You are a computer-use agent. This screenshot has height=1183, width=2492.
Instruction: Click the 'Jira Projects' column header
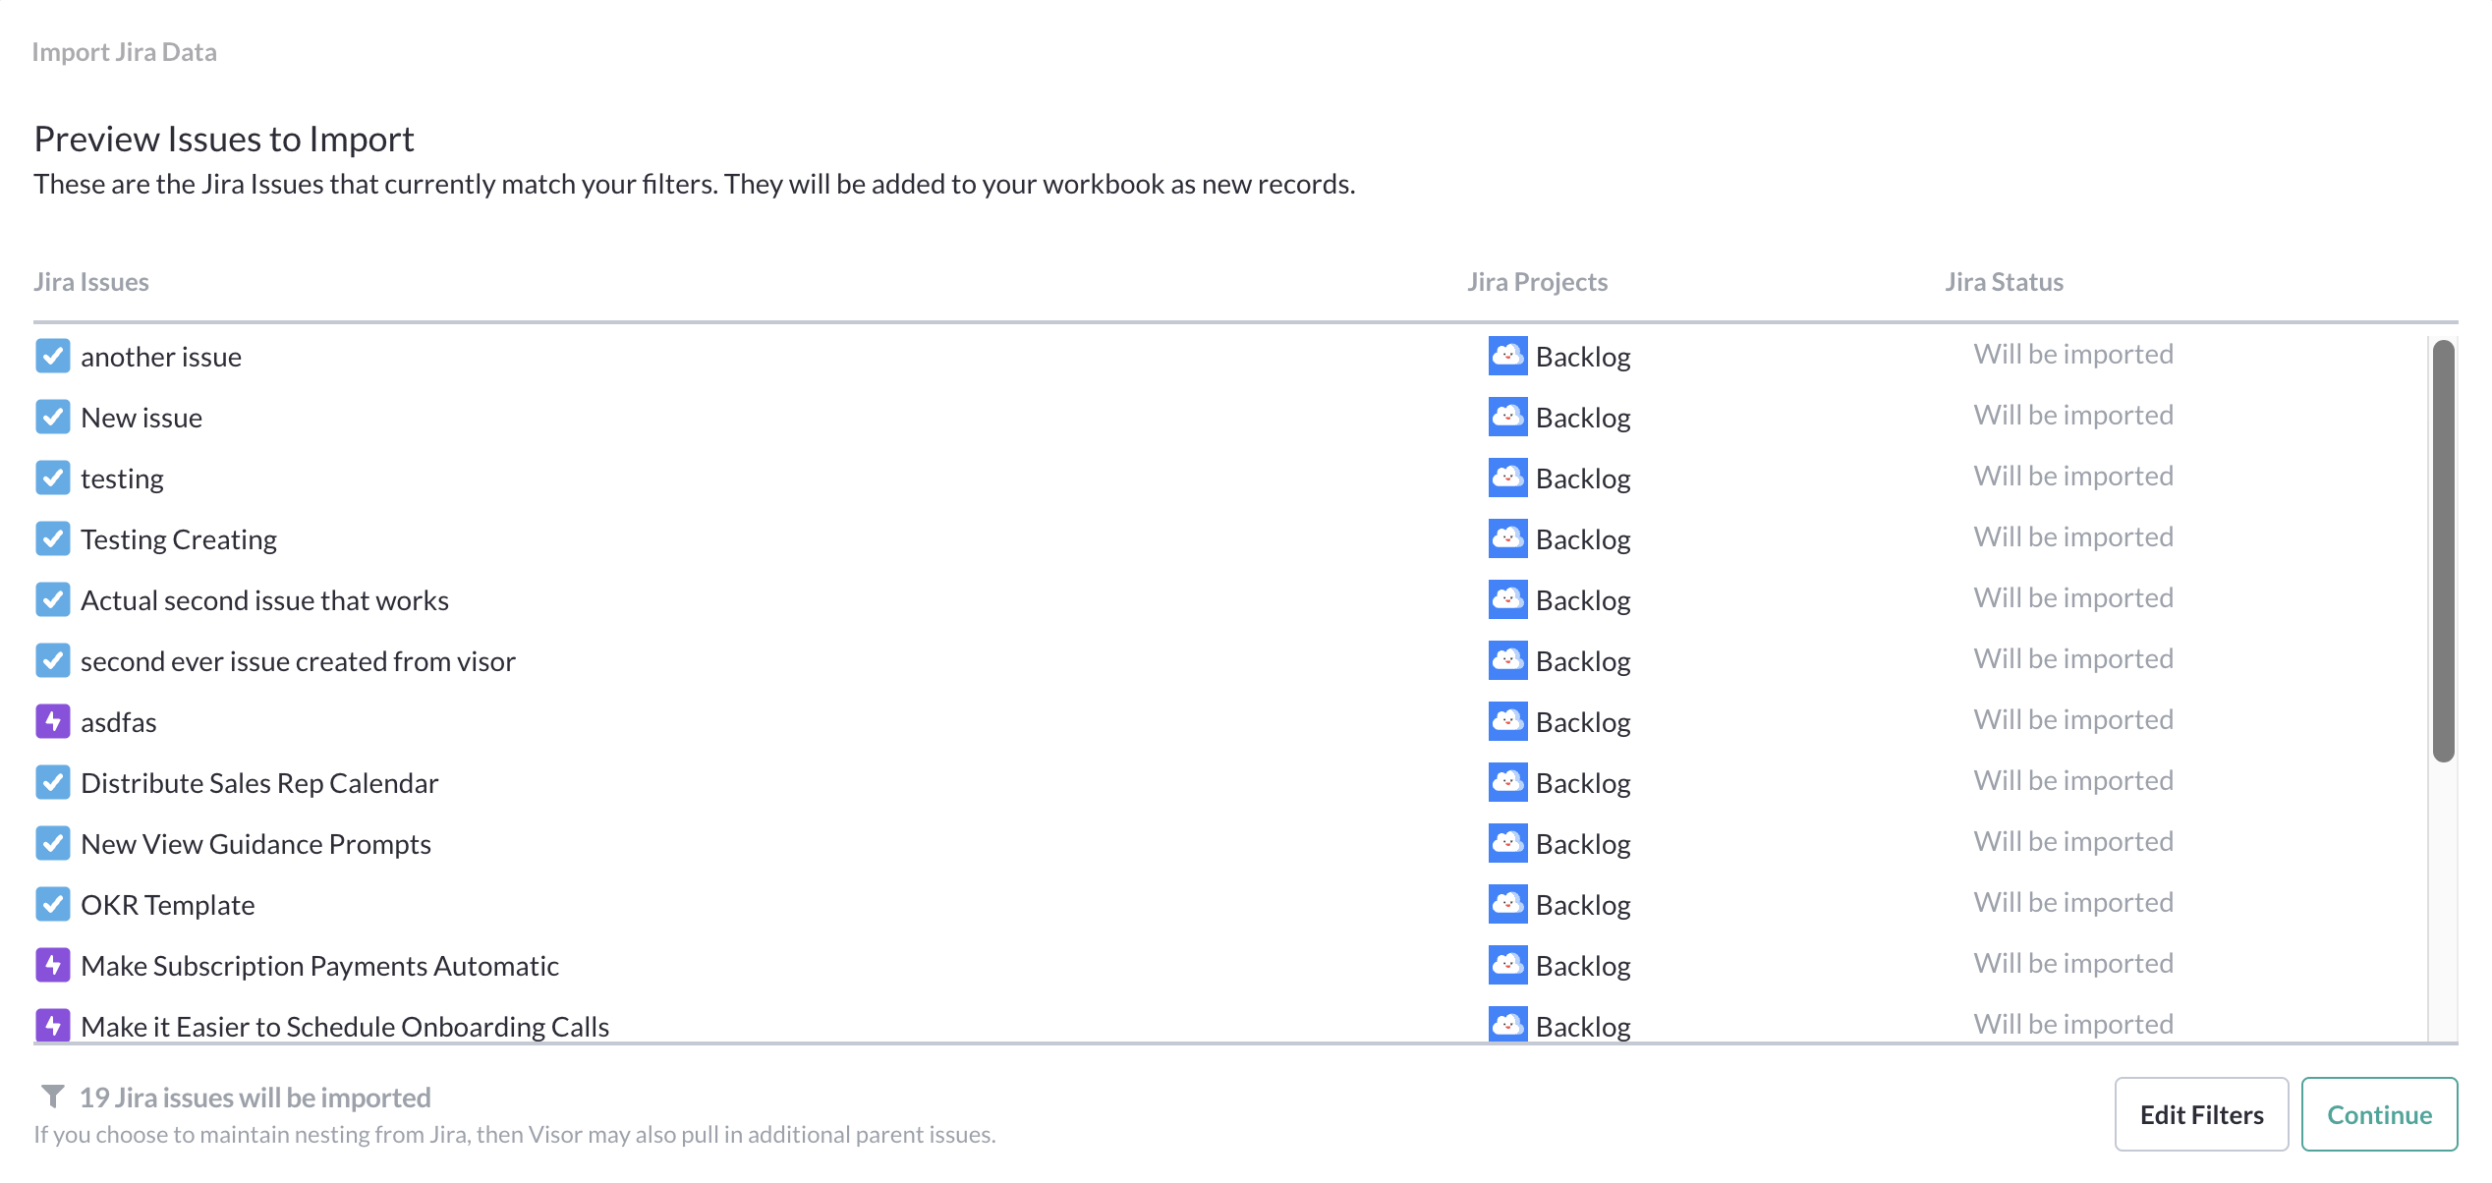pos(1538,282)
